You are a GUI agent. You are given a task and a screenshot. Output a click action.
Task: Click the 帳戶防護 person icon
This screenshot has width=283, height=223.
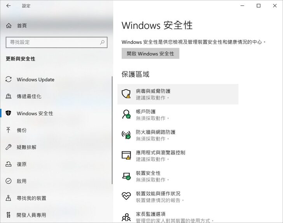126,114
